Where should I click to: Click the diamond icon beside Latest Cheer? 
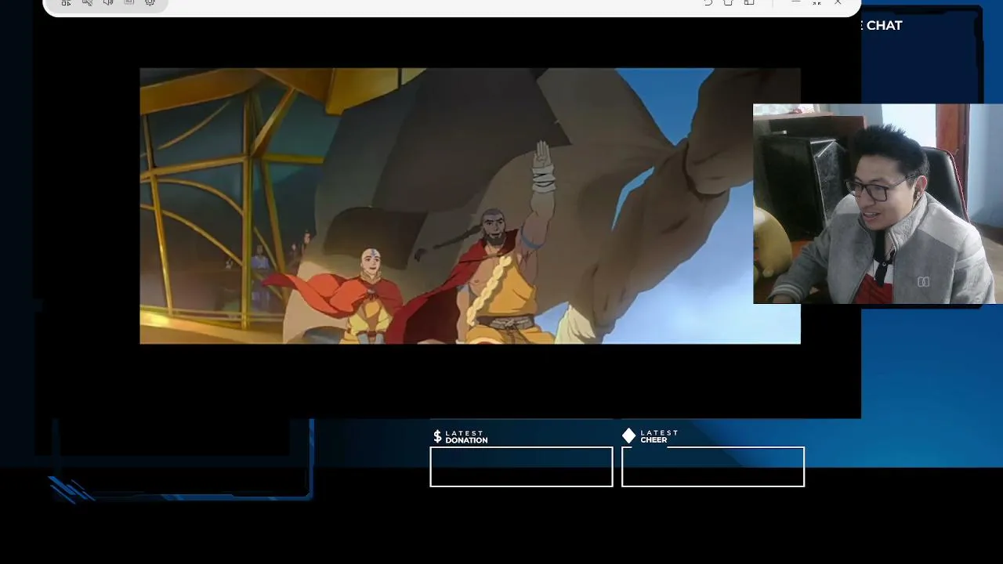pyautogui.click(x=629, y=436)
